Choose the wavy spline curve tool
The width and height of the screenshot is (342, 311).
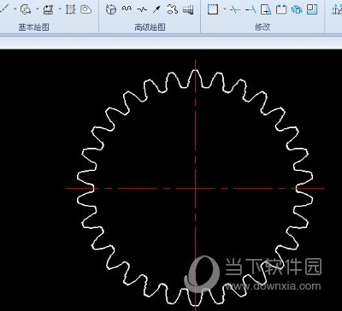(x=127, y=9)
